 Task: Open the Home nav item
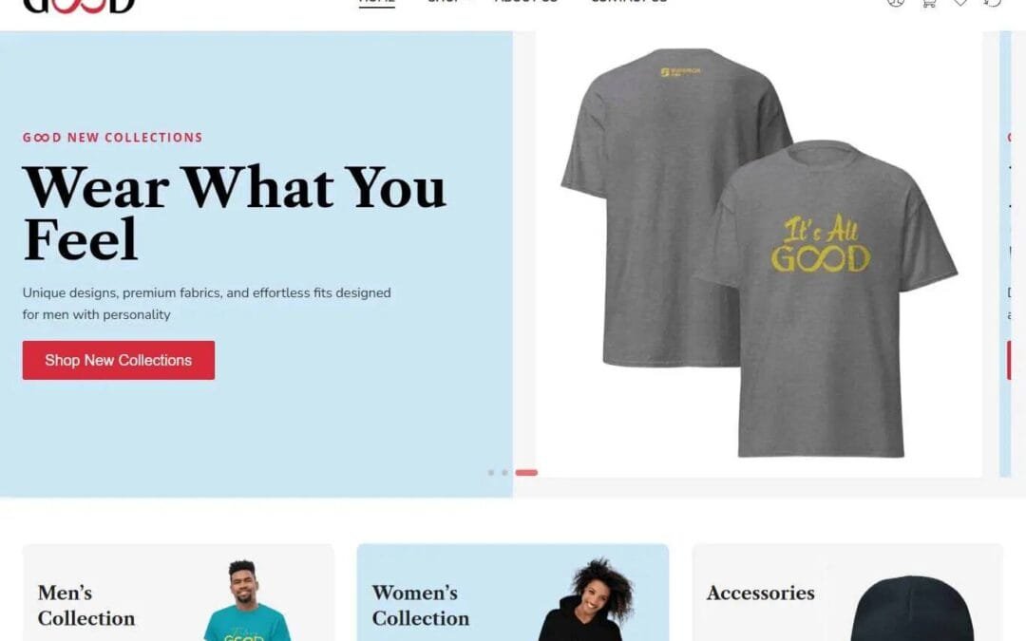[377, 2]
